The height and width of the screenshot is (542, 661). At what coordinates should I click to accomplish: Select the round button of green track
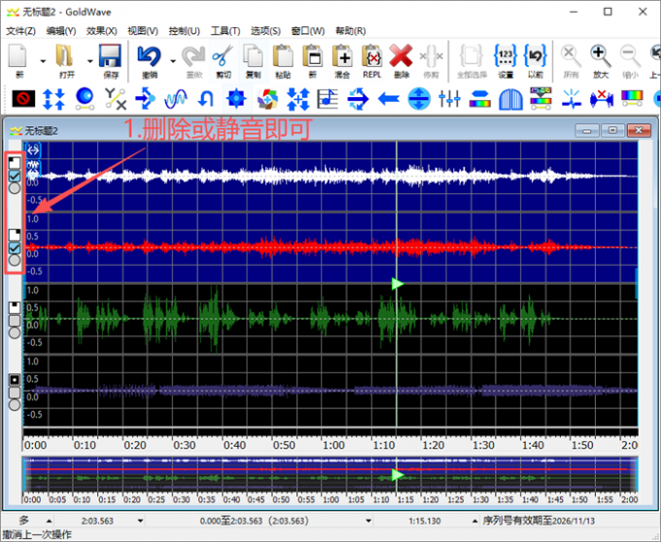tap(15, 333)
